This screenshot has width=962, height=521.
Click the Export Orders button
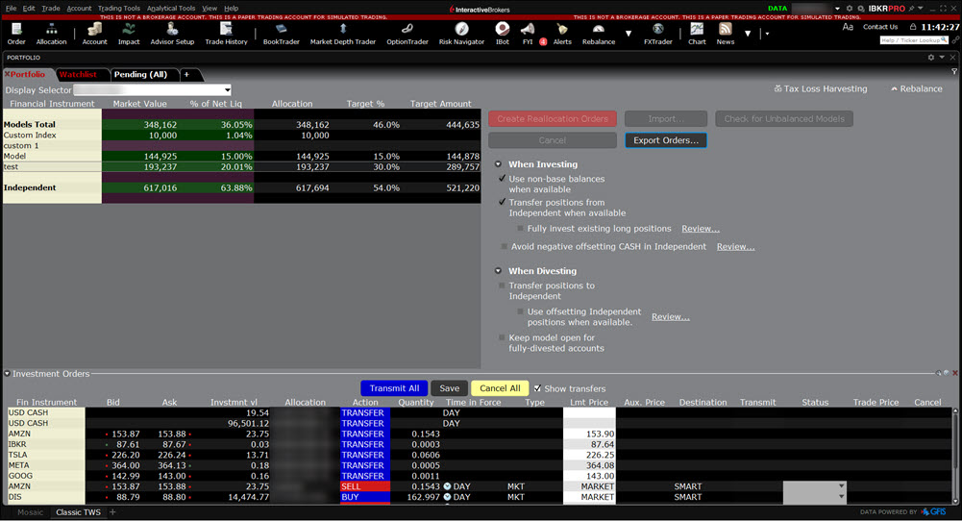point(666,140)
